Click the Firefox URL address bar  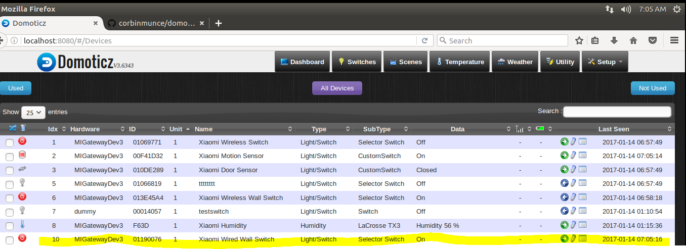tap(219, 40)
